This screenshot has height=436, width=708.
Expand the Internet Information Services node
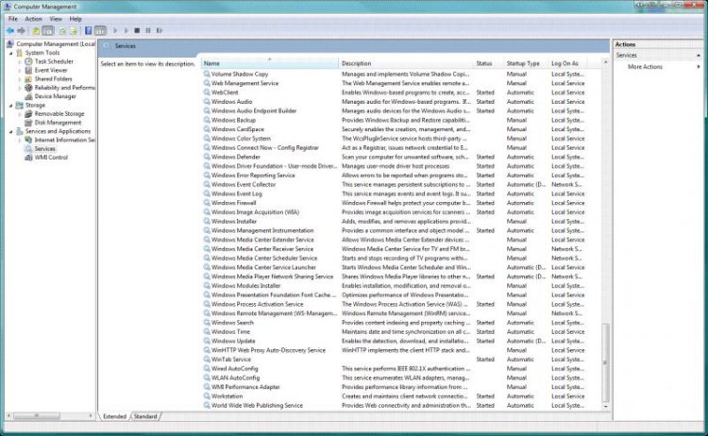click(x=20, y=141)
